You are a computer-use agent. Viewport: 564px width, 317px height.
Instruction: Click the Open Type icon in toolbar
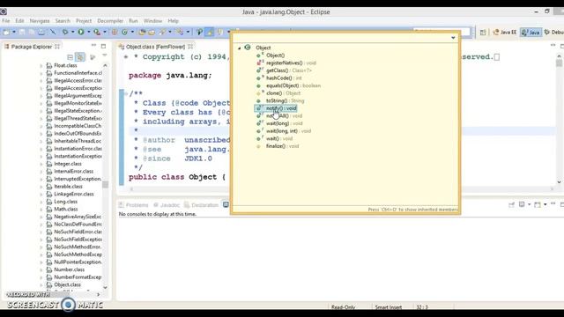click(142, 32)
